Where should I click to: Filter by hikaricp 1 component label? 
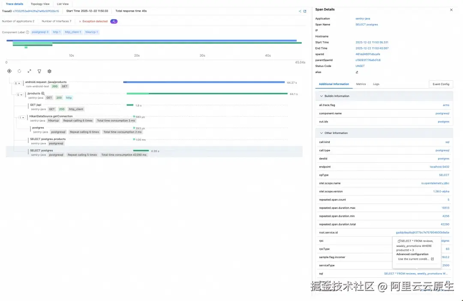pyautogui.click(x=91, y=32)
